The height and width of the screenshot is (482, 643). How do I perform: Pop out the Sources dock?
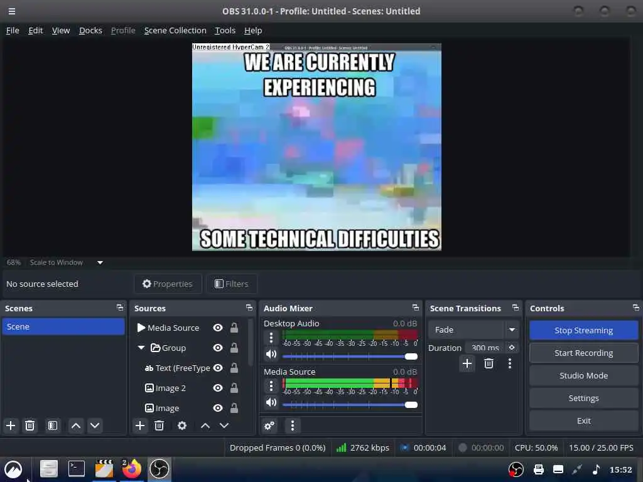coord(249,308)
